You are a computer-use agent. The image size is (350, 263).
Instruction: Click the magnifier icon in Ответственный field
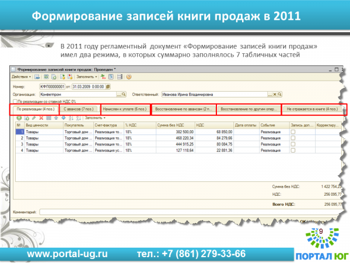pyautogui.click(x=279, y=94)
